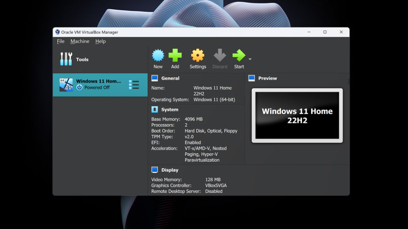408x229 pixels.
Task: Start the VM with the green arrow icon
Action: pos(239,56)
